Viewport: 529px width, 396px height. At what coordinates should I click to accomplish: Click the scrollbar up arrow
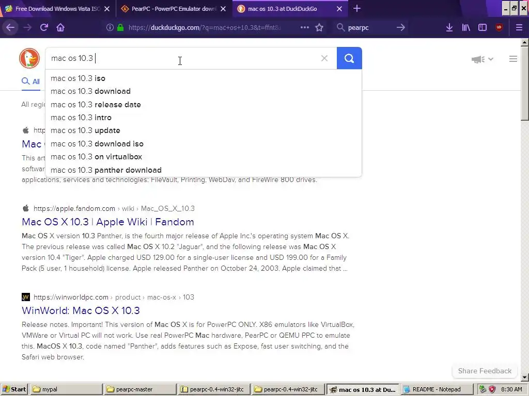[524, 42]
